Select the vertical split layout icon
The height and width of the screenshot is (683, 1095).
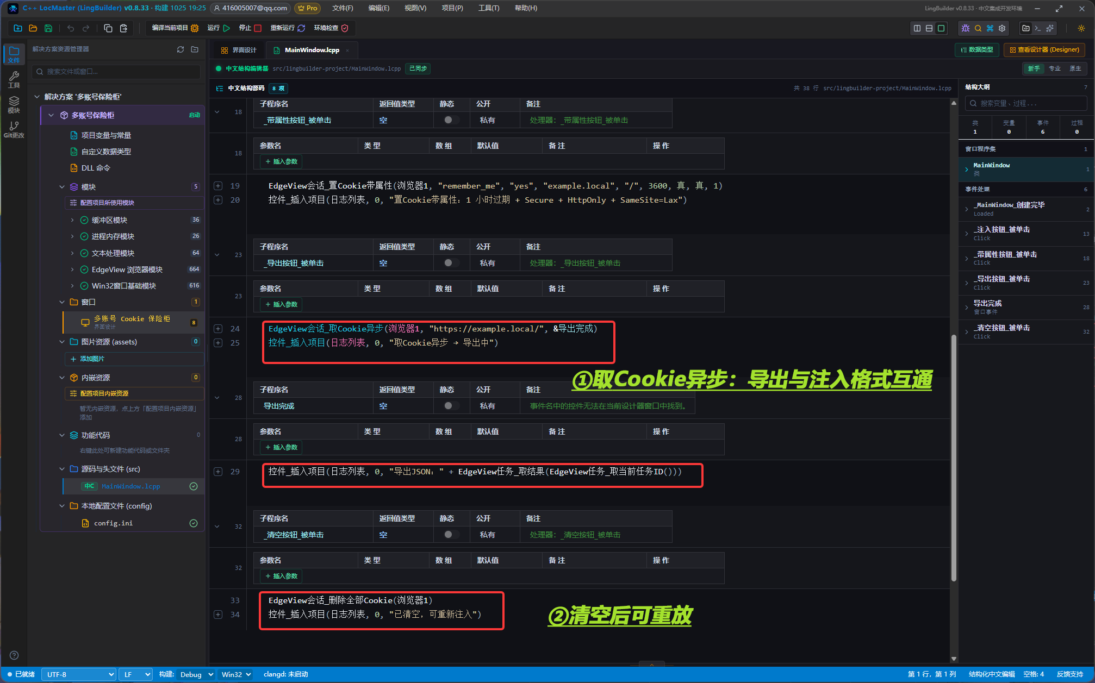(917, 28)
